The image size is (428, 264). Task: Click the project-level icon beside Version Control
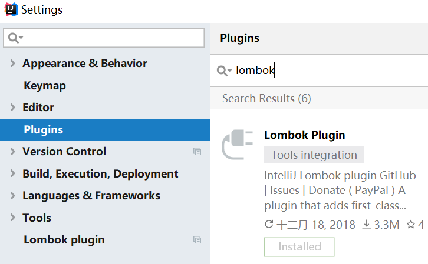[x=197, y=152]
